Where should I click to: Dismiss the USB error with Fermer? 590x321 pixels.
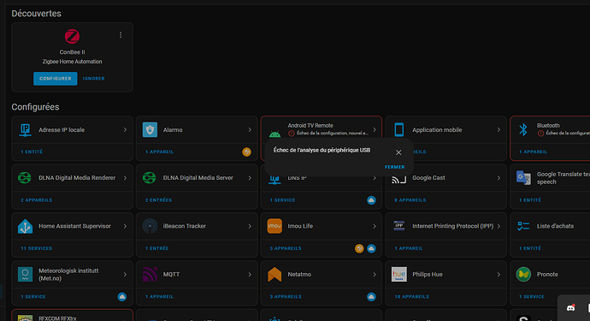[394, 167]
